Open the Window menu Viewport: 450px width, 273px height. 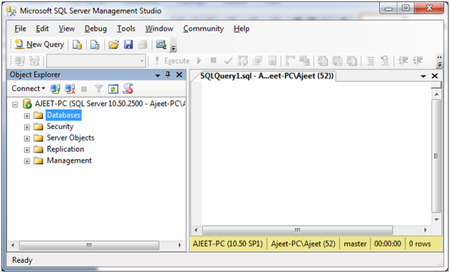click(159, 29)
